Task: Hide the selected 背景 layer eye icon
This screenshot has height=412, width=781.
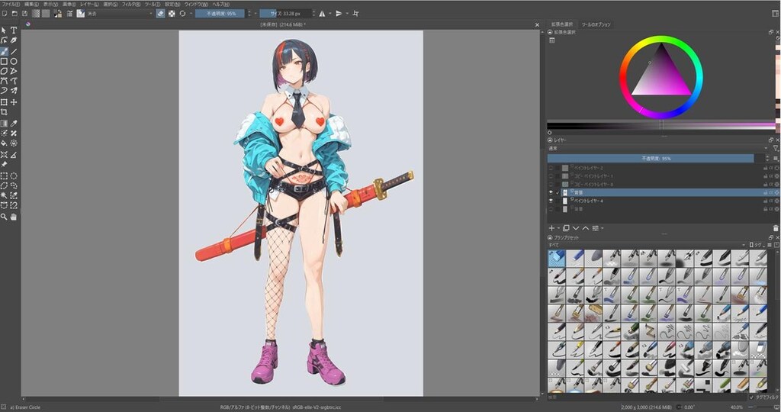Action: 551,192
